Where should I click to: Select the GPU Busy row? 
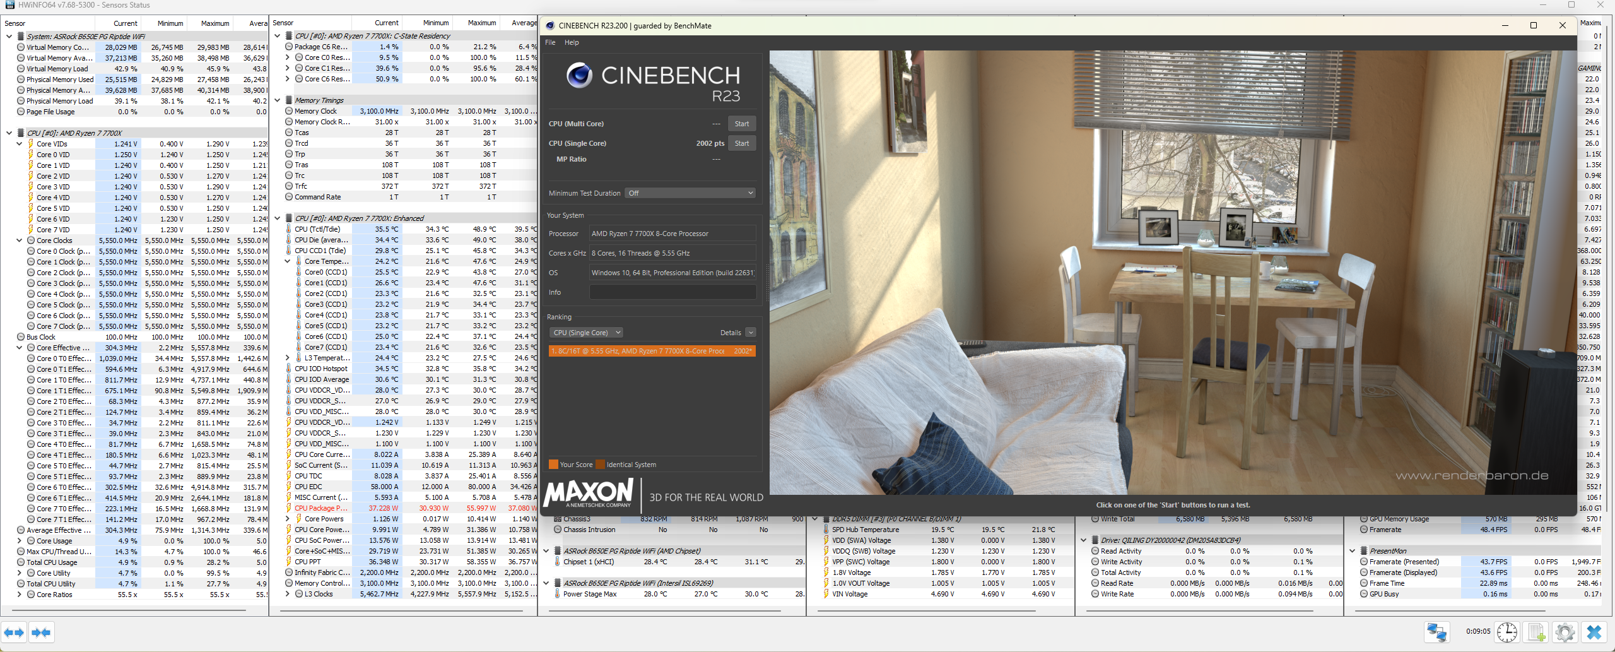(x=1480, y=594)
